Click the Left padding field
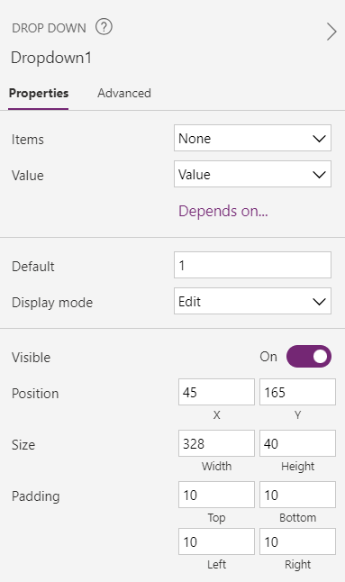The image size is (345, 582). (x=216, y=541)
